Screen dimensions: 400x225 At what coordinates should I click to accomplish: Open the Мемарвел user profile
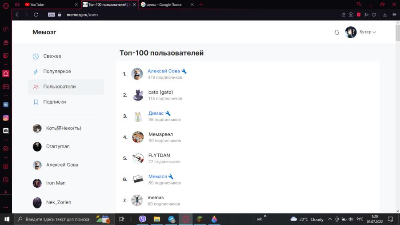click(x=160, y=134)
